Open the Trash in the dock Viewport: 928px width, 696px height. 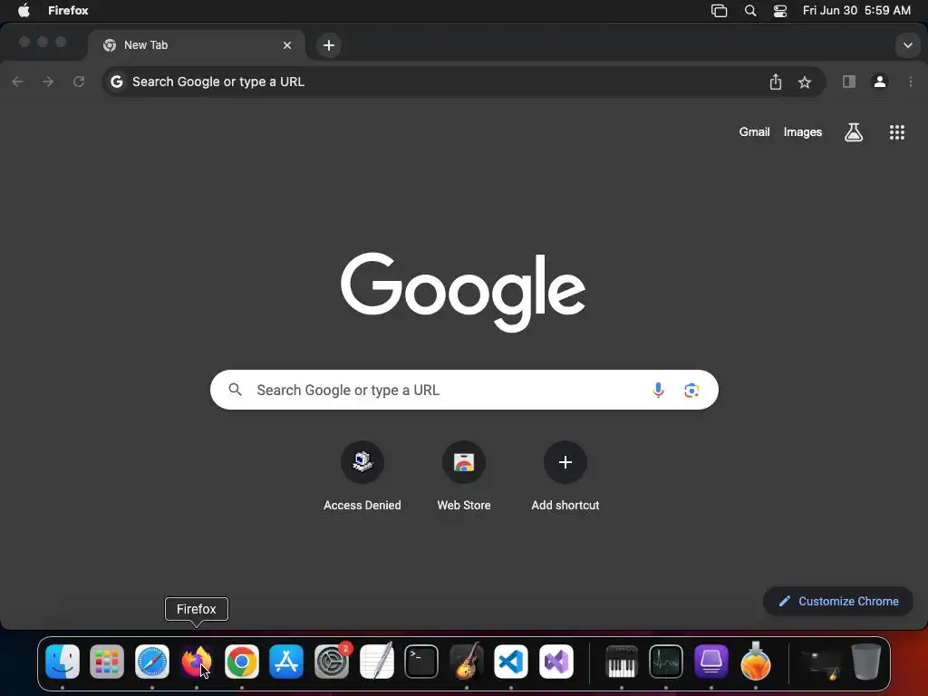click(865, 661)
